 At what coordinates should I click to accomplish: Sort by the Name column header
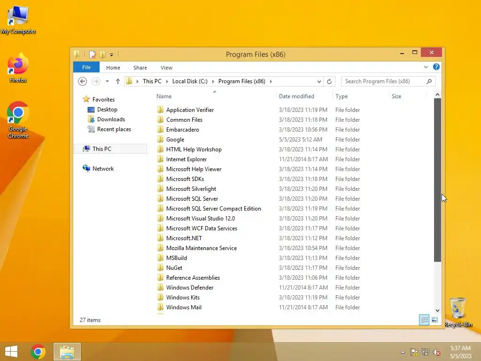pos(164,96)
